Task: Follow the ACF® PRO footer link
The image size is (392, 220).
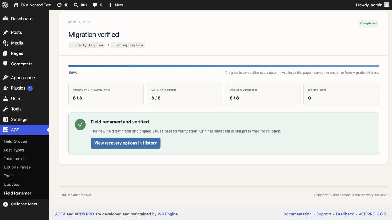Action: (x=84, y=214)
